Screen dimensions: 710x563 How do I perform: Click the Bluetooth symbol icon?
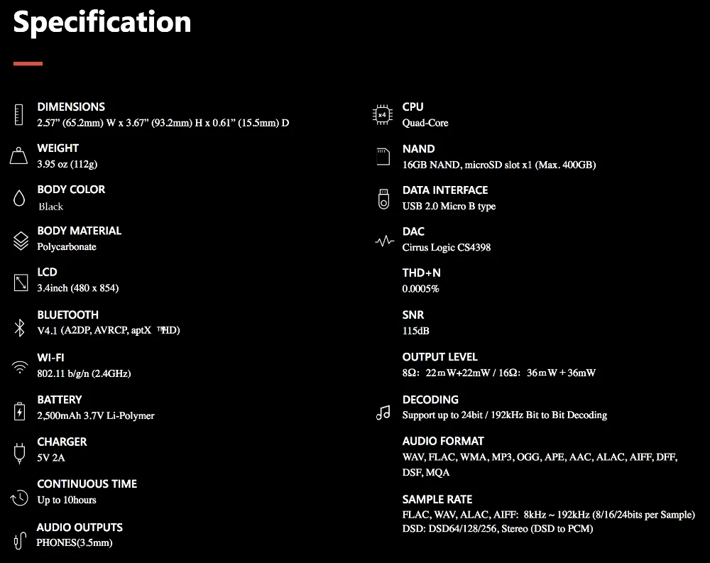click(19, 328)
